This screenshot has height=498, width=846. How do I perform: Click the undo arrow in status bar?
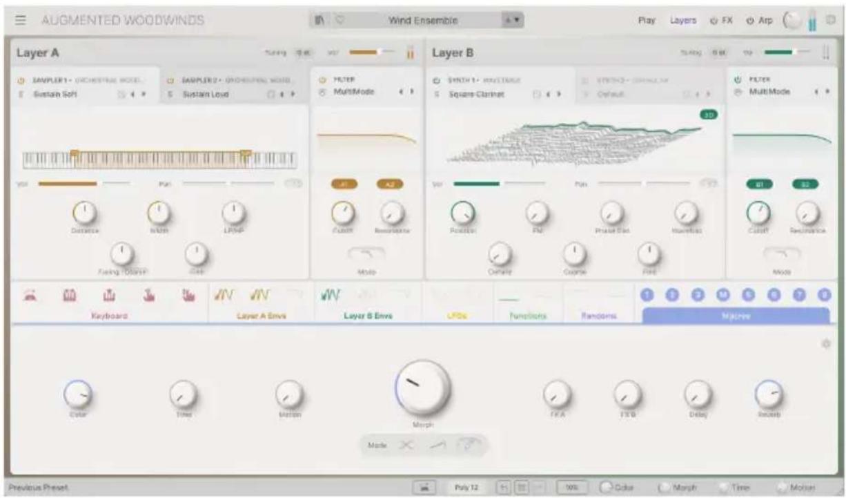[x=503, y=487]
